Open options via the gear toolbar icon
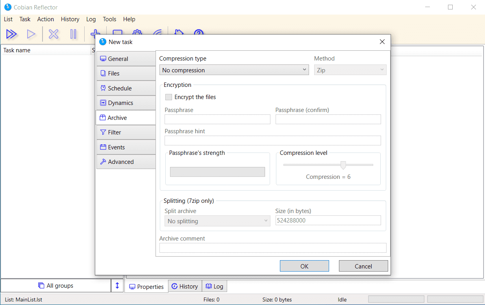485x305 pixels. (137, 32)
